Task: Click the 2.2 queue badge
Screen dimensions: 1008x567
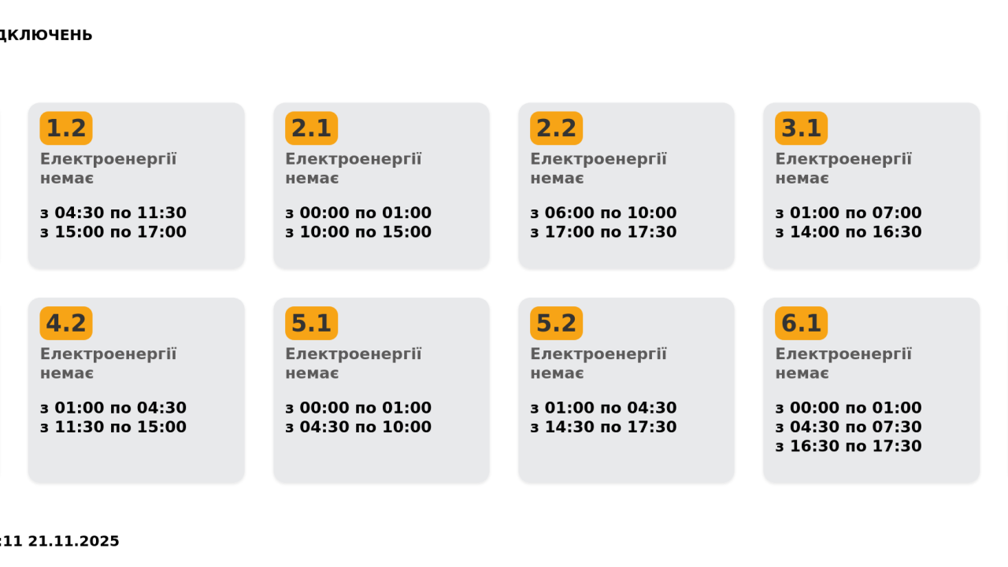Action: pyautogui.click(x=556, y=128)
